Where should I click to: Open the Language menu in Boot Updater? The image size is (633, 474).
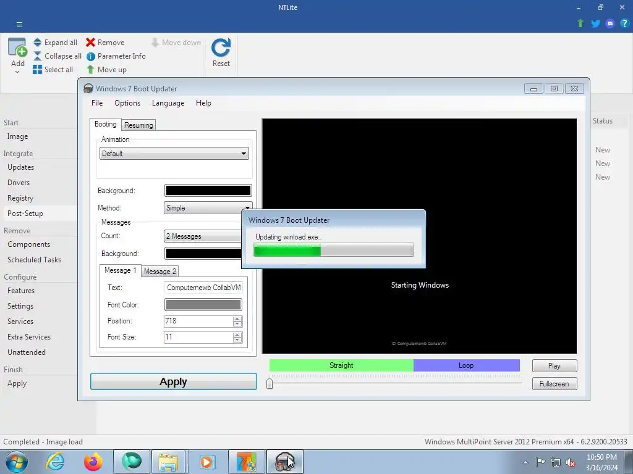[168, 103]
